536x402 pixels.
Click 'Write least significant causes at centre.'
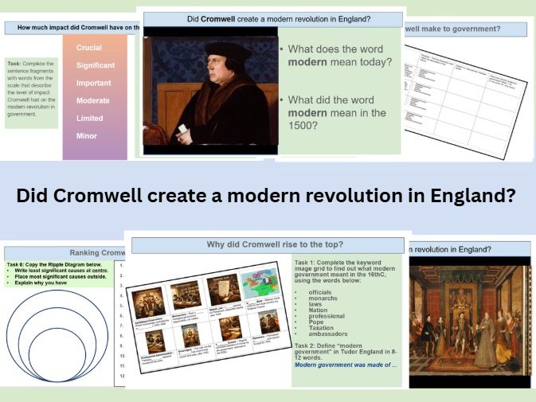pyautogui.click(x=61, y=271)
